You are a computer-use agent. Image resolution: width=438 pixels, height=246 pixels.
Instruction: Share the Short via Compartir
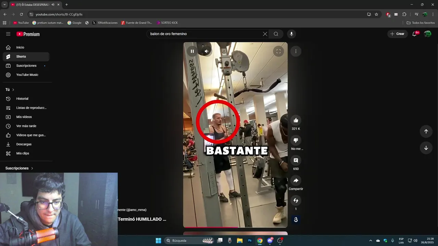pyautogui.click(x=296, y=180)
